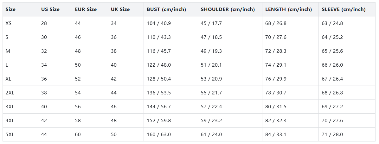Select the sleeve cell 63 / 24.8
Screen dimensions: 379x144
pos(332,23)
